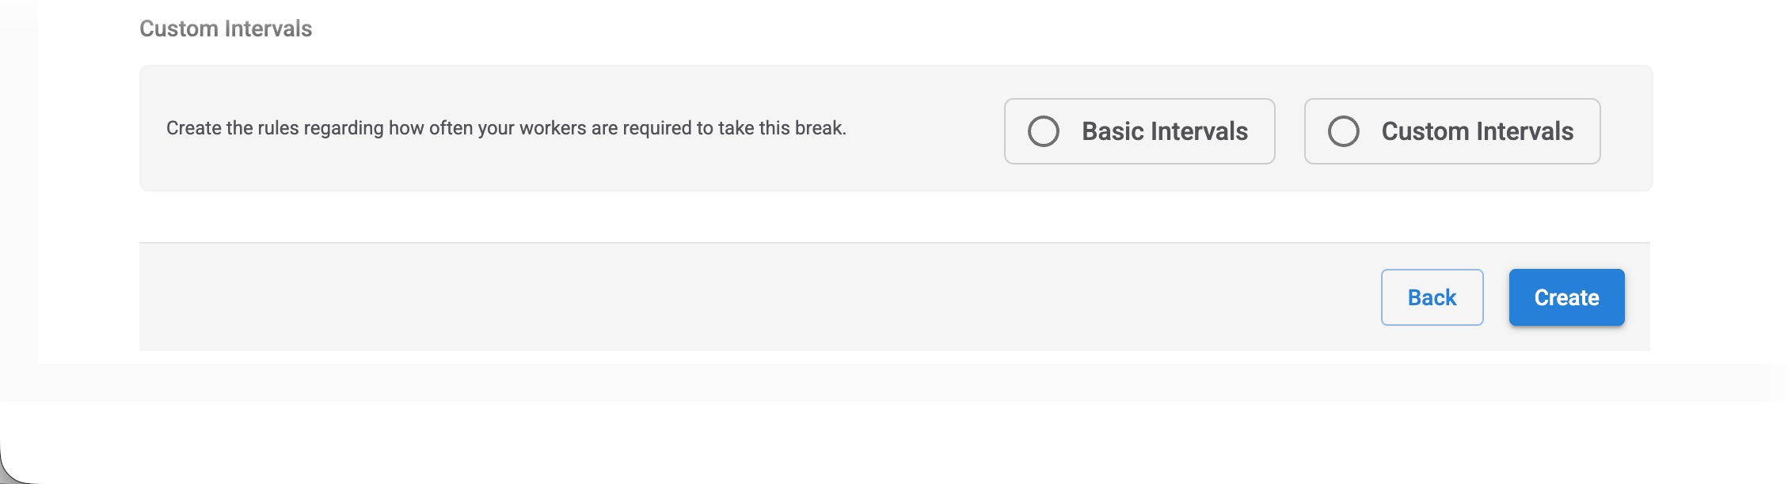This screenshot has width=1788, height=484.
Task: Click empty area of gray footer bar
Action: tap(713, 297)
